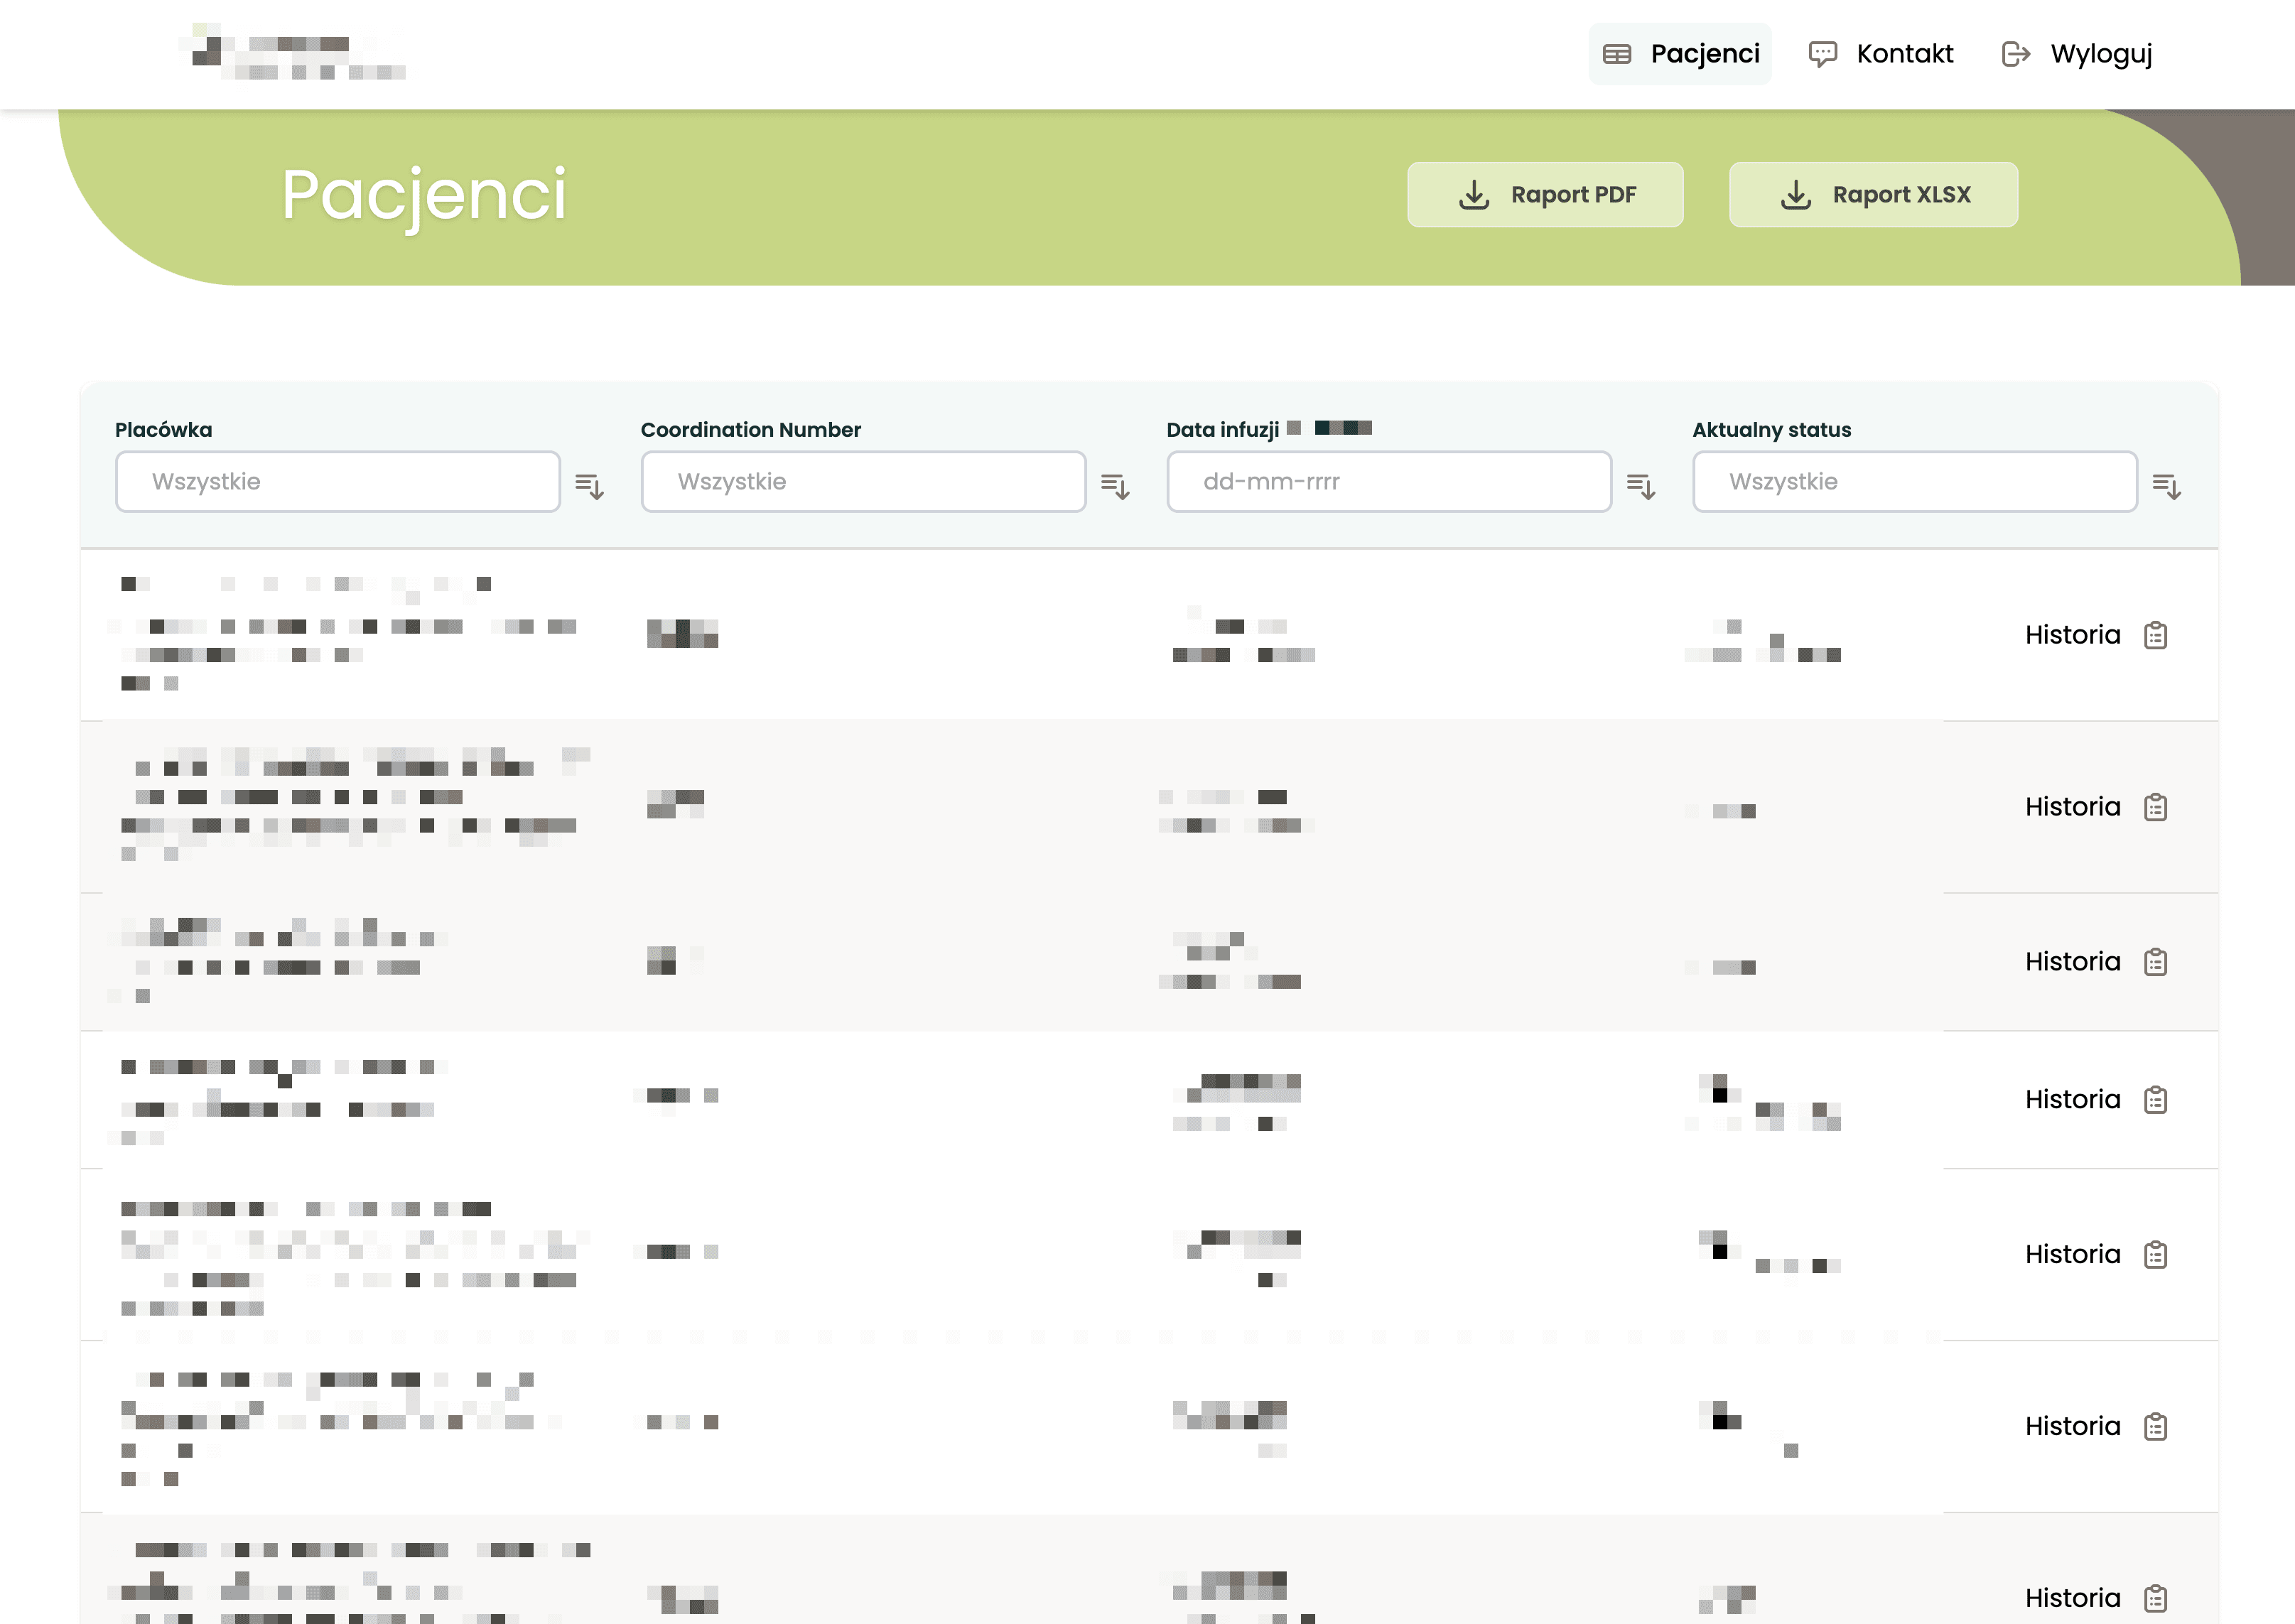Click clipboard icon in fourth patient row
2295x1624 pixels.
pos(2156,1100)
